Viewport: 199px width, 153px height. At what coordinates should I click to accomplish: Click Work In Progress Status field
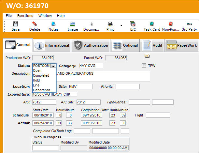(46, 148)
